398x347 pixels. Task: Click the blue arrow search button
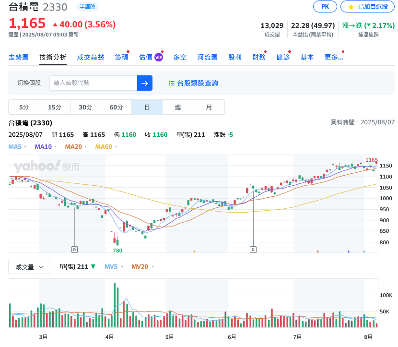[x=145, y=83]
